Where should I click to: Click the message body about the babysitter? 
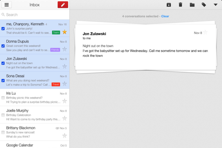(x=145, y=53)
